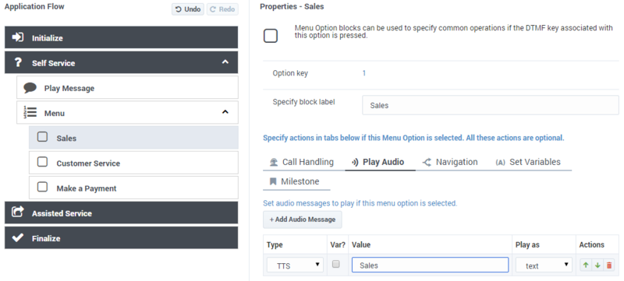Open the Play as text dropdown
This screenshot has width=624, height=281.
coord(544,265)
